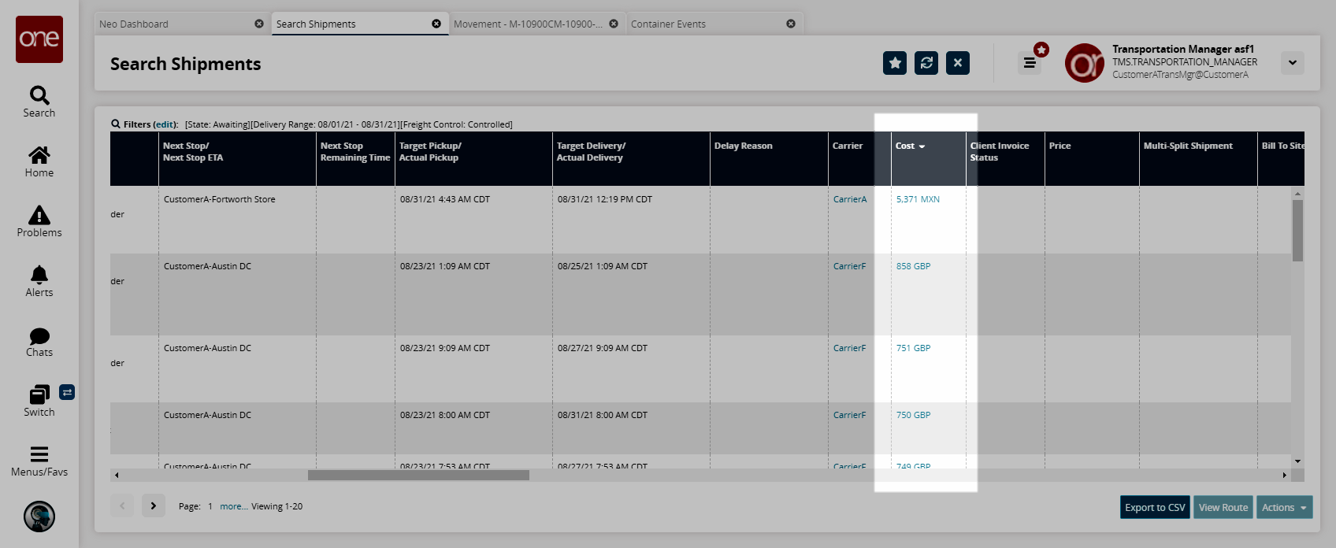
Task: Click the filters edit link
Action: [165, 124]
